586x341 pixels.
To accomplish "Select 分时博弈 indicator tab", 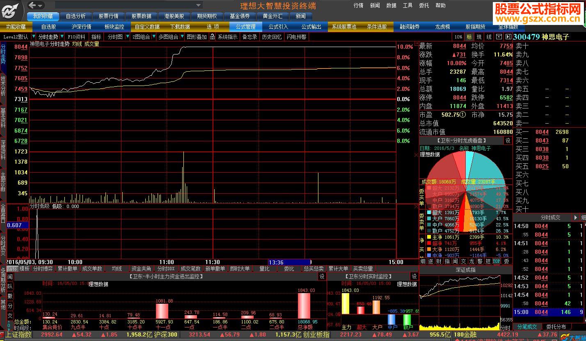I will pos(43,269).
